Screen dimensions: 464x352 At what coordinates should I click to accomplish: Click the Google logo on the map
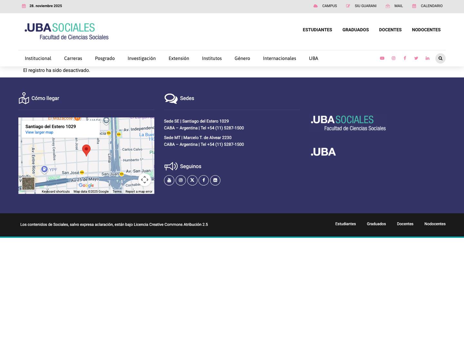tap(86, 186)
